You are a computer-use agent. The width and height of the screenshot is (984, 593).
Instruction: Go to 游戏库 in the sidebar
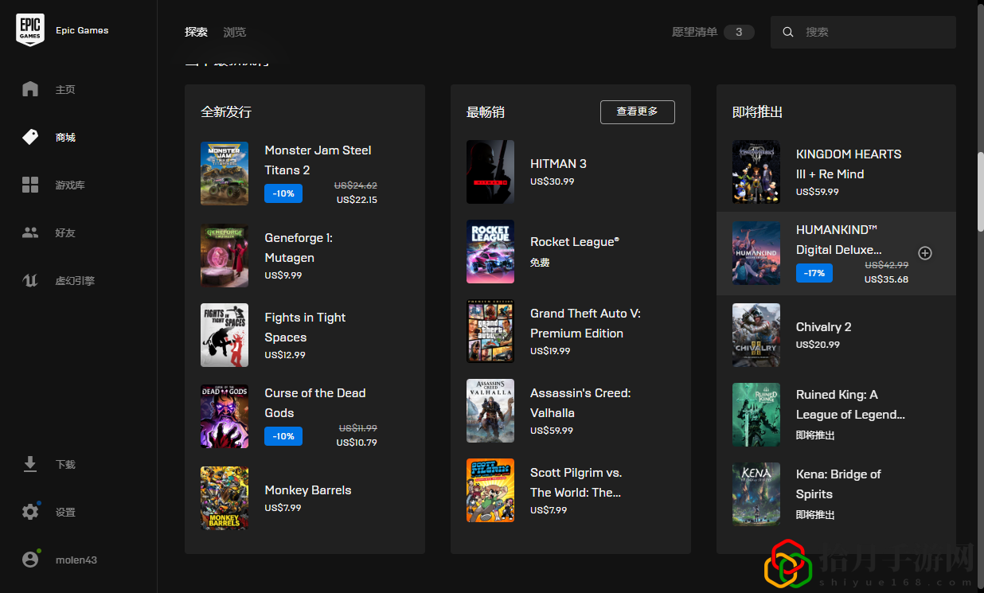pos(70,185)
